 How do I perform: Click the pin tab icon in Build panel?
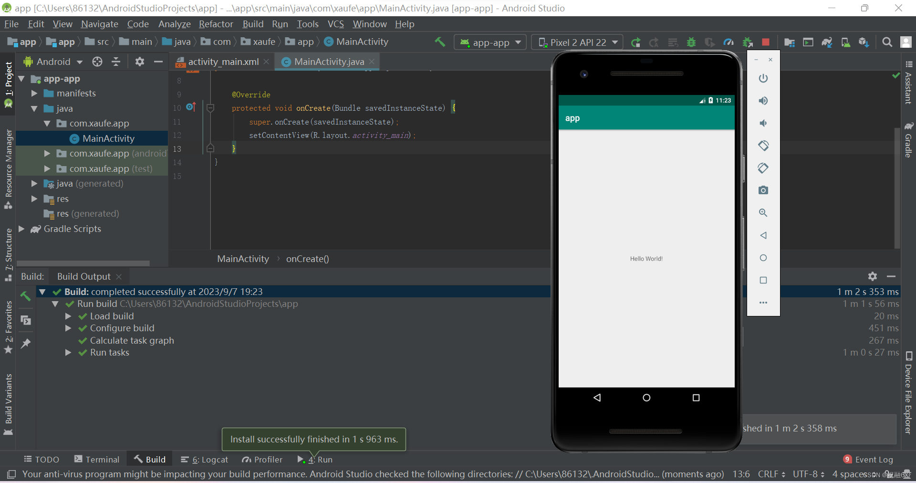(26, 343)
